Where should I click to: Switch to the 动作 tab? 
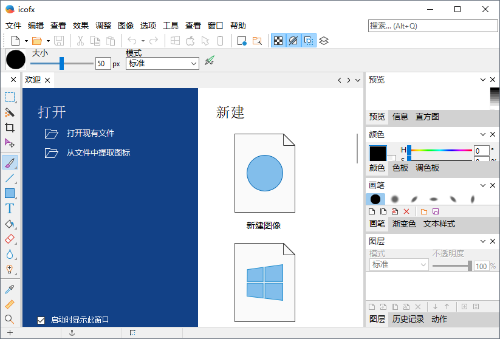tap(439, 319)
